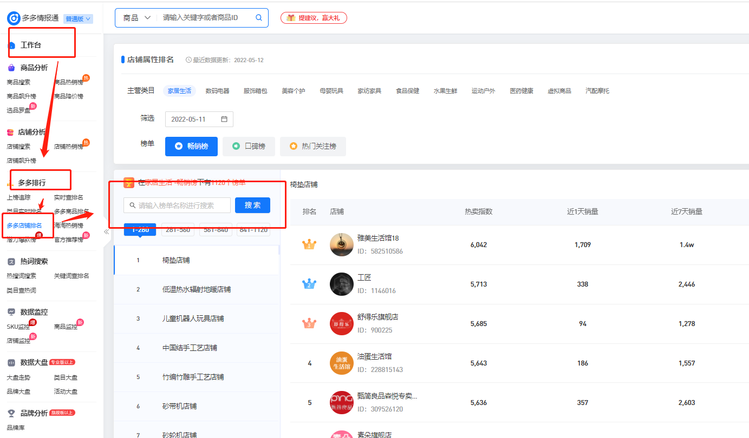Click the 油蛋生活馆 shop logo
The width and height of the screenshot is (749, 438).
(341, 363)
